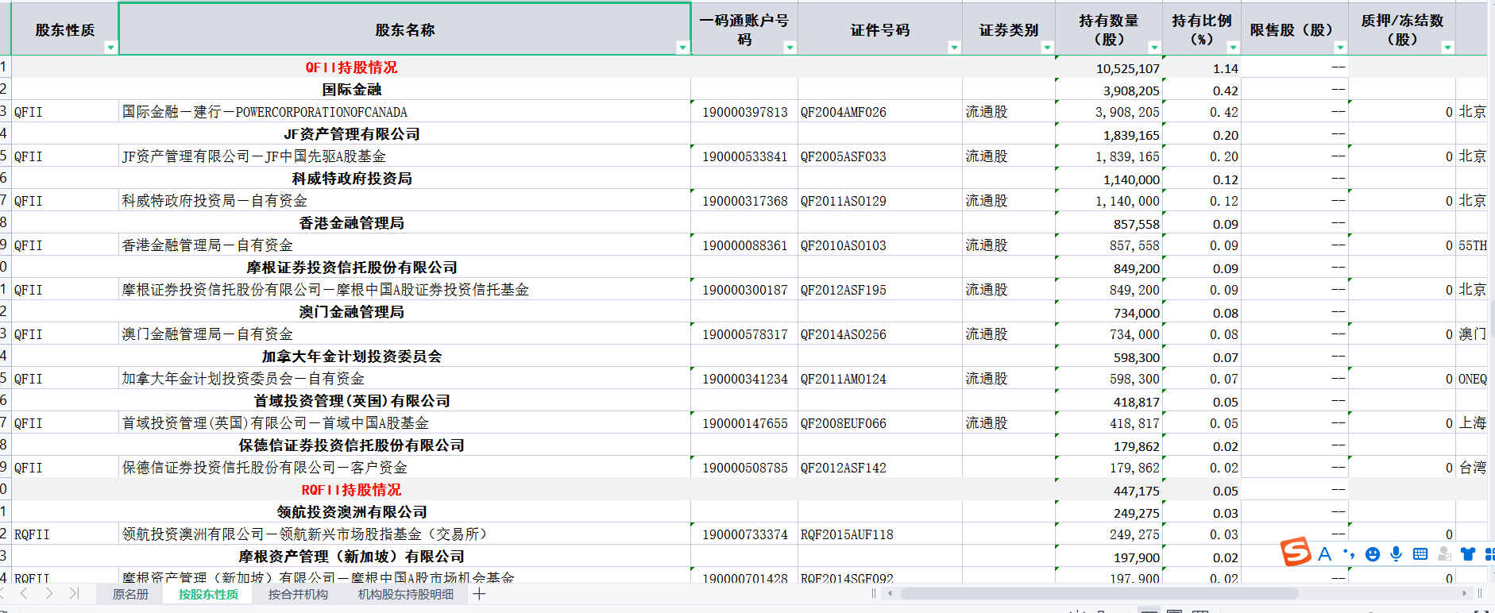Select cell 澳门金融管理局－自有资金

pyautogui.click(x=404, y=334)
